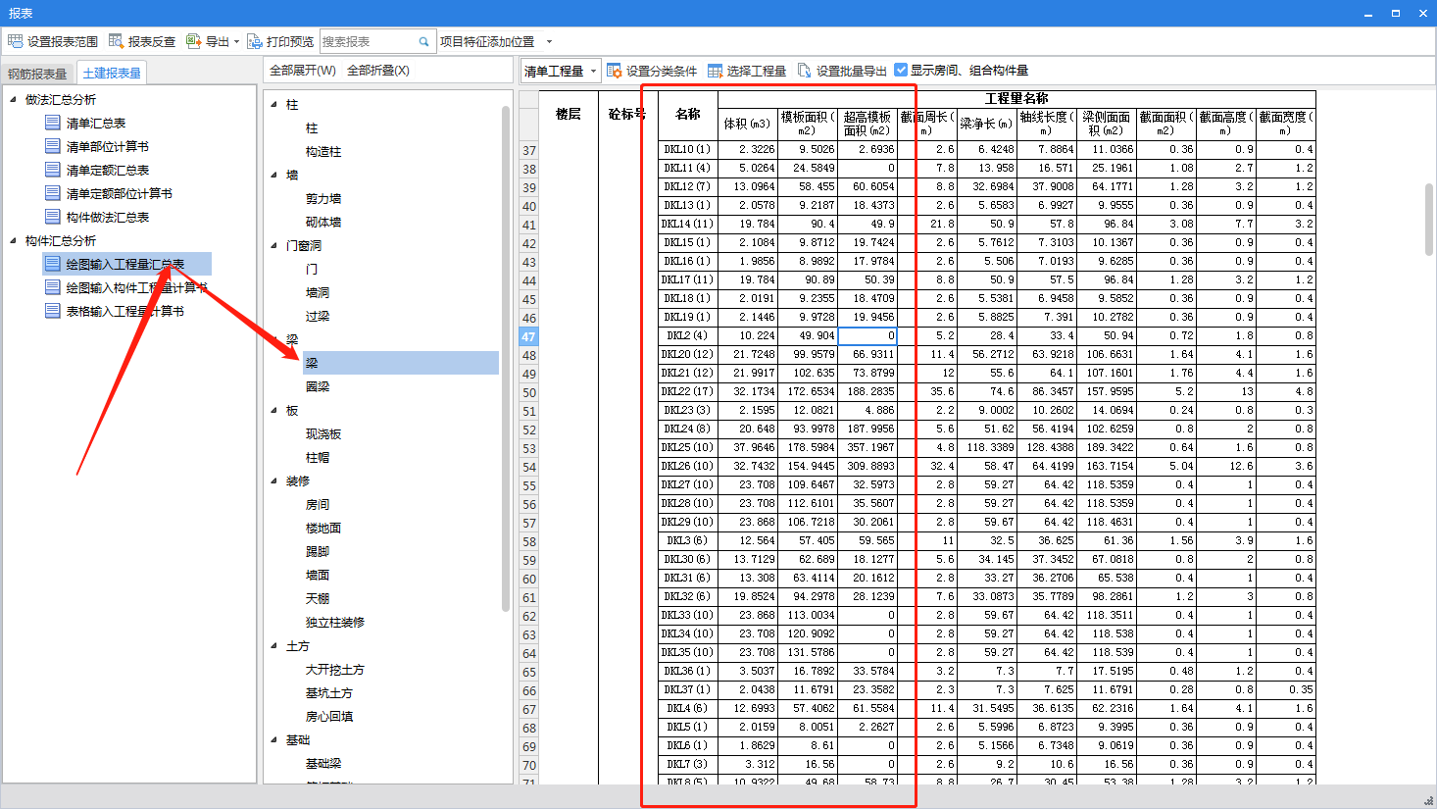The height and width of the screenshot is (809, 1437).
Task: Click the 构件做法汇总表 report icon
Action: [x=53, y=217]
